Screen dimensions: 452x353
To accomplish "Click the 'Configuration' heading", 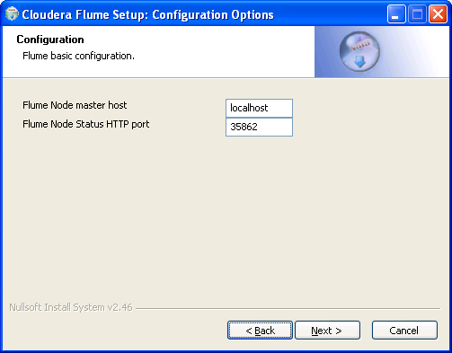I will (50, 40).
